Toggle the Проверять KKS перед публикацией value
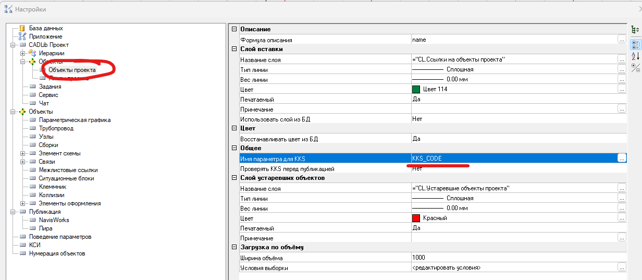Image resolution: width=642 pixels, height=280 pixels. click(x=513, y=169)
